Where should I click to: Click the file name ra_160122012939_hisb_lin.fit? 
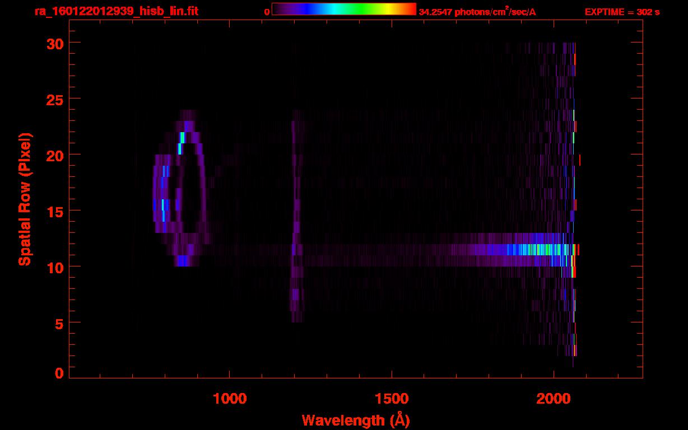(x=115, y=11)
